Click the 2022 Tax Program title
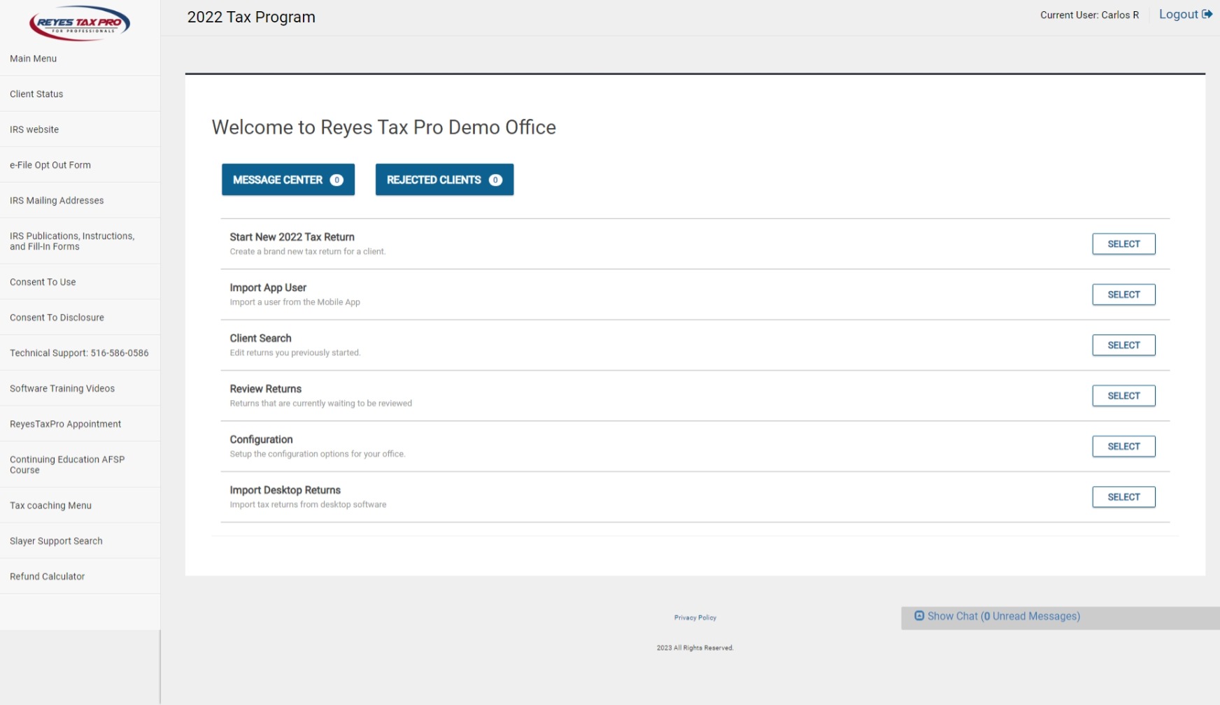 251,17
